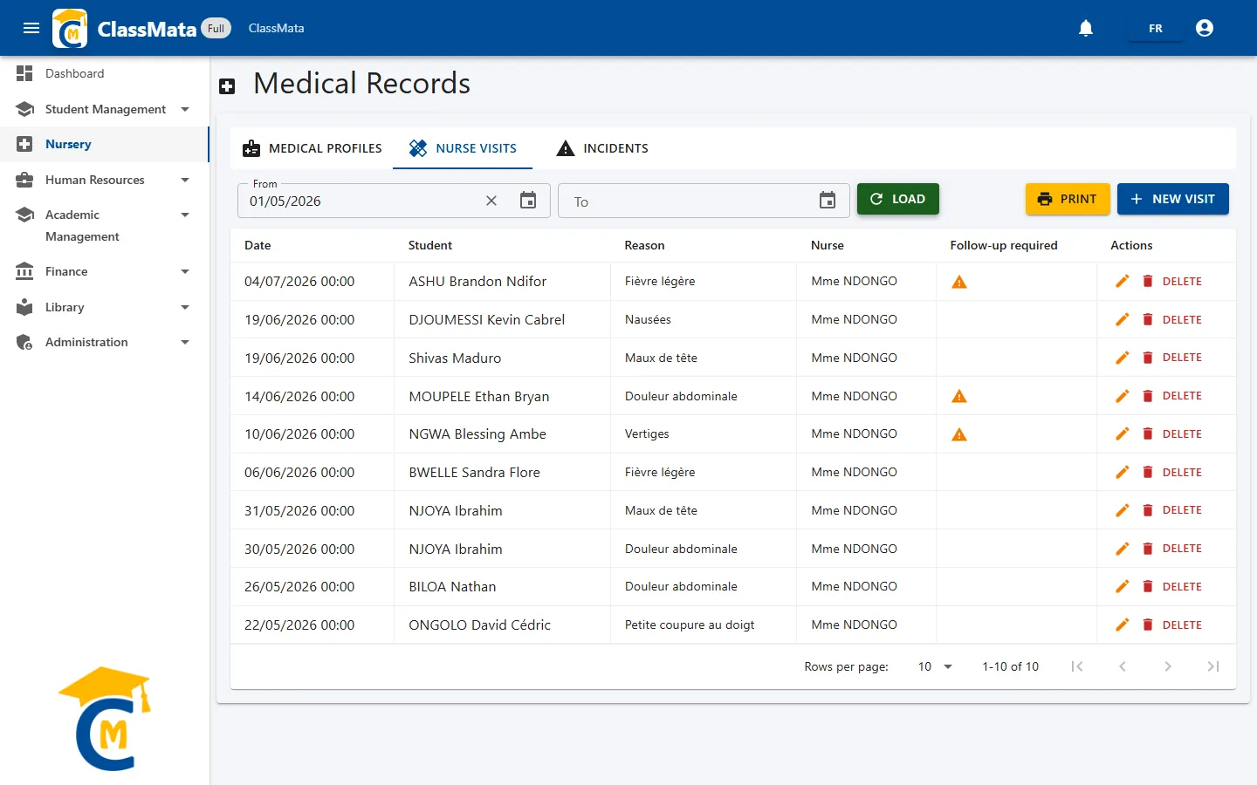Edit the Shivas Maduro visit

(1123, 358)
